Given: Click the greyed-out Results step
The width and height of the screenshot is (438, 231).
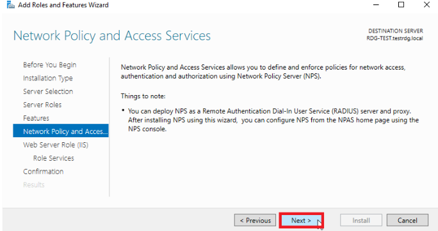Looking at the screenshot, I should (34, 185).
